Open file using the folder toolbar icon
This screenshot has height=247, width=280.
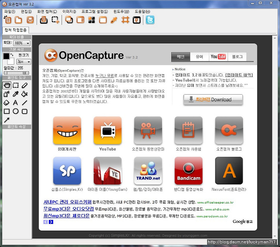tap(18, 20)
